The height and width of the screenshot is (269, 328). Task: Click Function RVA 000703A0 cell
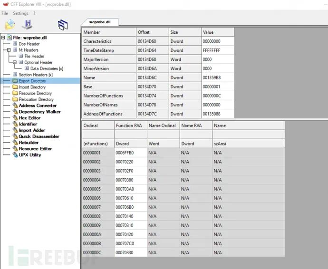131,189
